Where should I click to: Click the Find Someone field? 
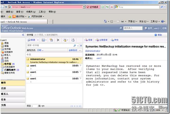(x=133, y=28)
